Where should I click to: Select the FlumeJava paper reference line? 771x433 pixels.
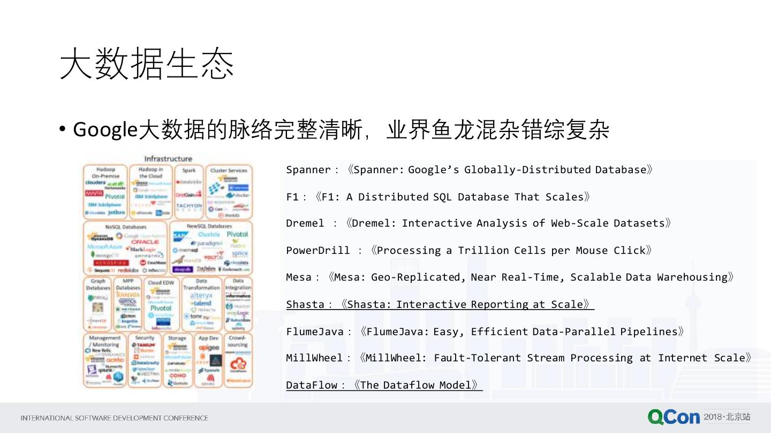[485, 331]
